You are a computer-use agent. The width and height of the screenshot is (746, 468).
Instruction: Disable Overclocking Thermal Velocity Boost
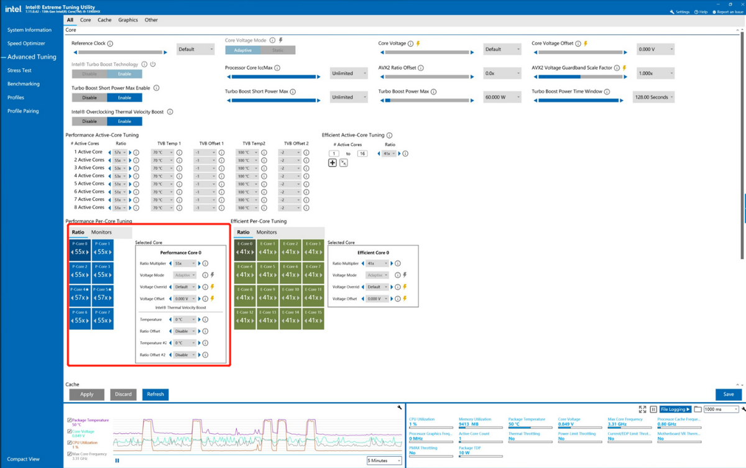tap(90, 121)
